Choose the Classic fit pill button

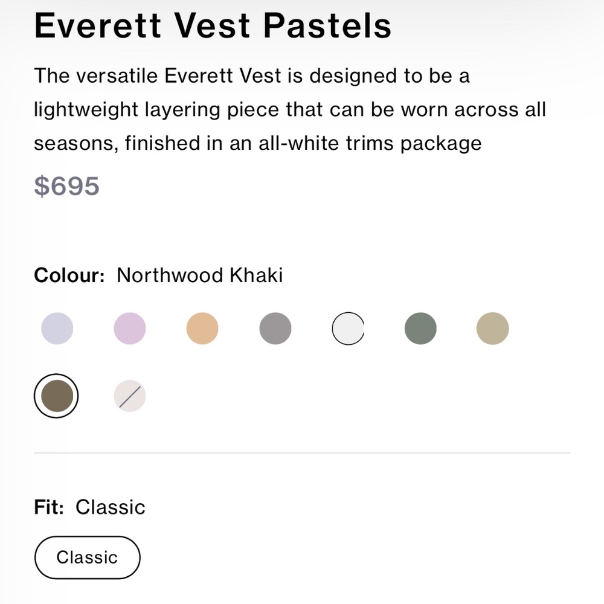click(88, 557)
